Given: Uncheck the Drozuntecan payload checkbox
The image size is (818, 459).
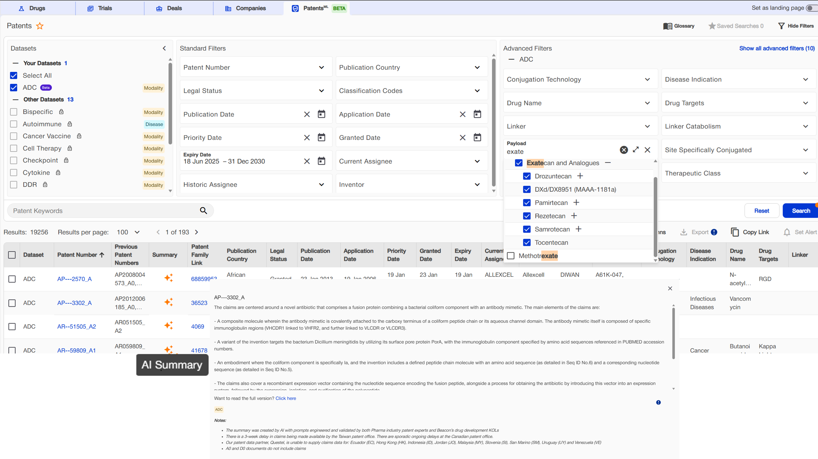Looking at the screenshot, I should (527, 176).
